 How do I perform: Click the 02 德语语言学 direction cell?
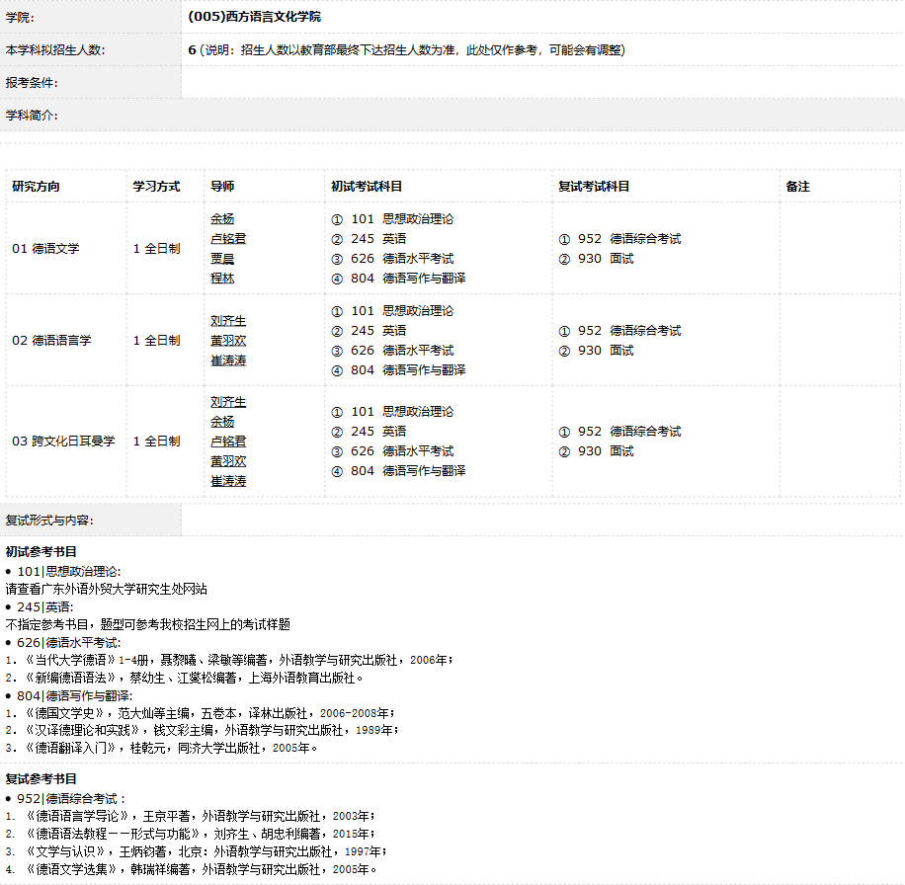[51, 341]
